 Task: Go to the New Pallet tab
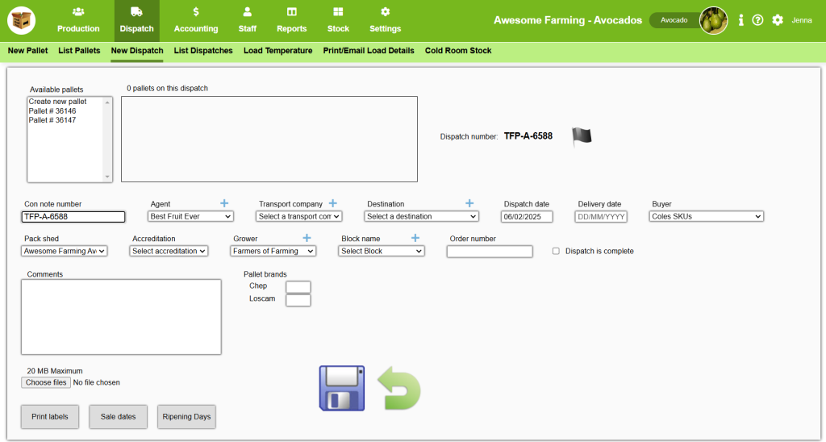point(28,51)
